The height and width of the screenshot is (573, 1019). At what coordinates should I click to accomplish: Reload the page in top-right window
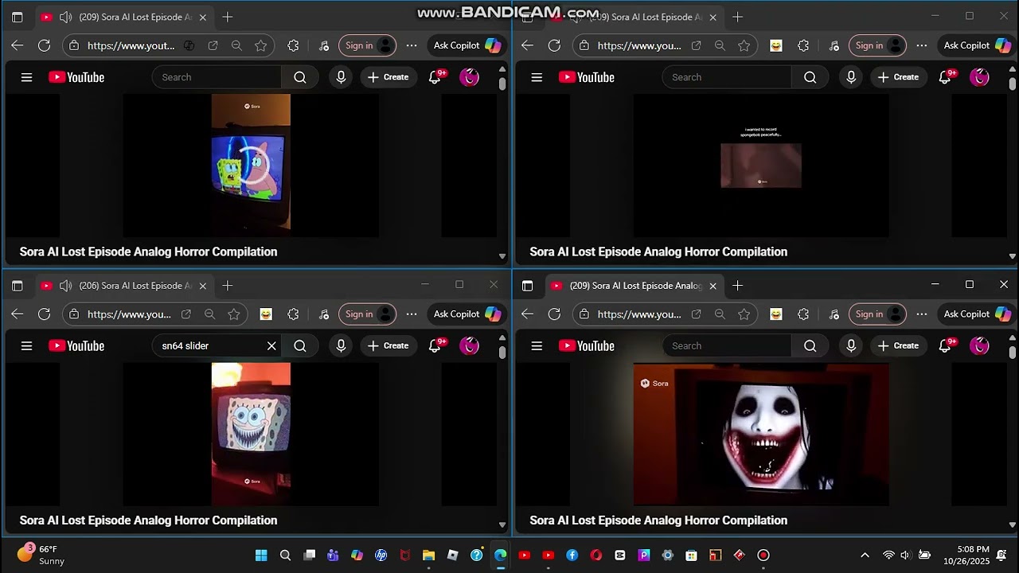point(554,45)
